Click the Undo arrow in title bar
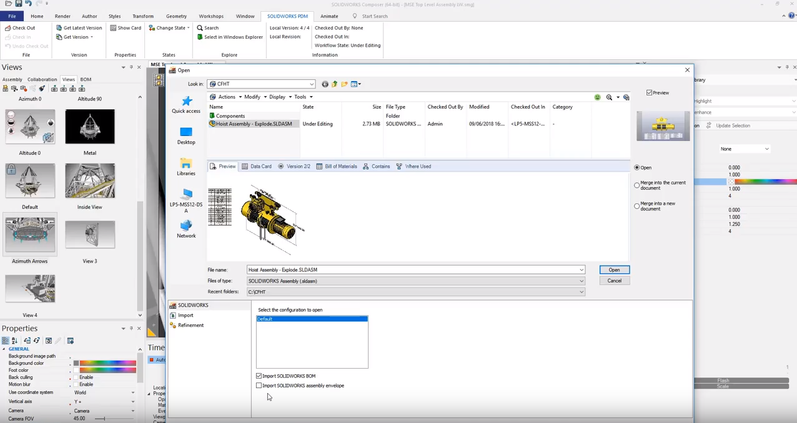 [28, 4]
